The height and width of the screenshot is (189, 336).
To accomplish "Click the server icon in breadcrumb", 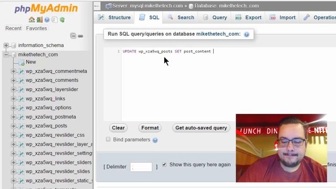I will tap(109, 6).
